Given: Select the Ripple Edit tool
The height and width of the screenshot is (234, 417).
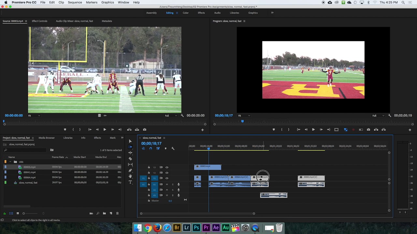Looking at the screenshot, I should click(130, 153).
